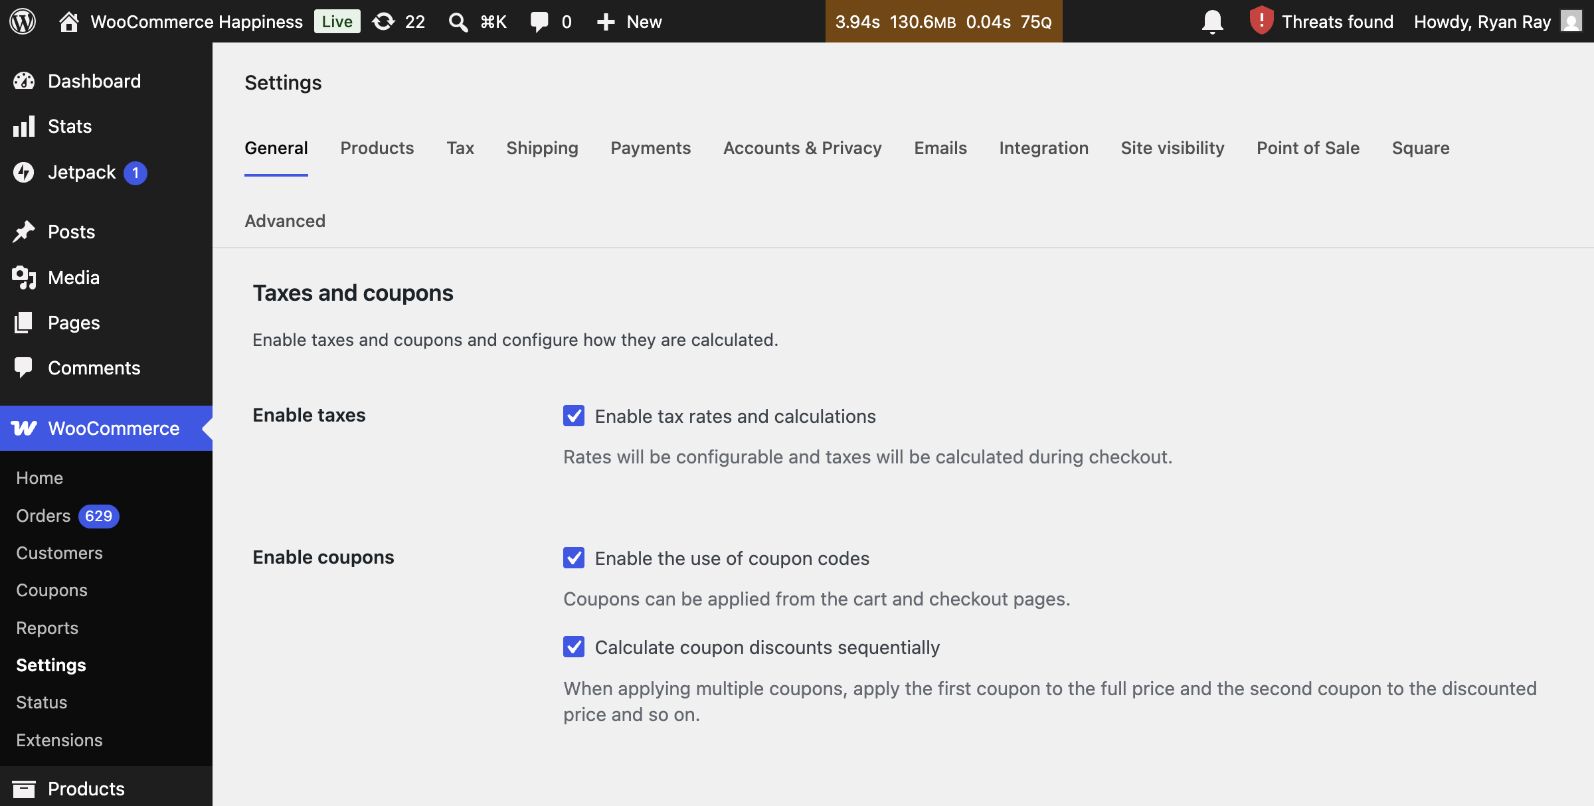Click the Dashboard gauge icon
Viewport: 1594px width, 806px height.
[x=24, y=81]
